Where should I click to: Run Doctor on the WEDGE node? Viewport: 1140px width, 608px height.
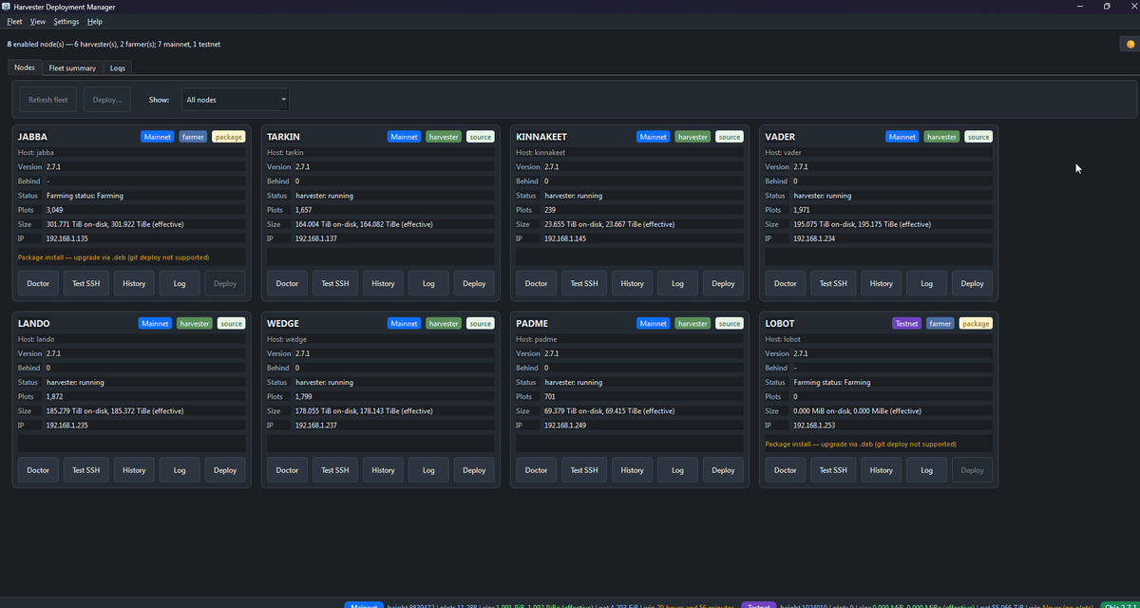tap(287, 470)
